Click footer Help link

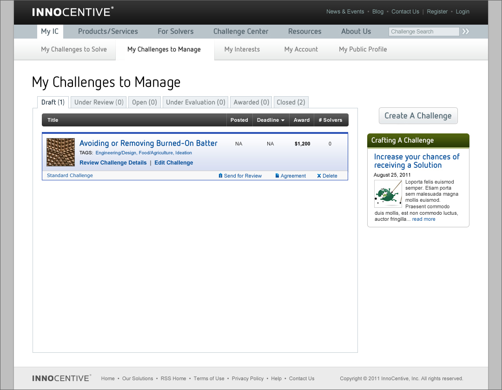[x=276, y=378]
